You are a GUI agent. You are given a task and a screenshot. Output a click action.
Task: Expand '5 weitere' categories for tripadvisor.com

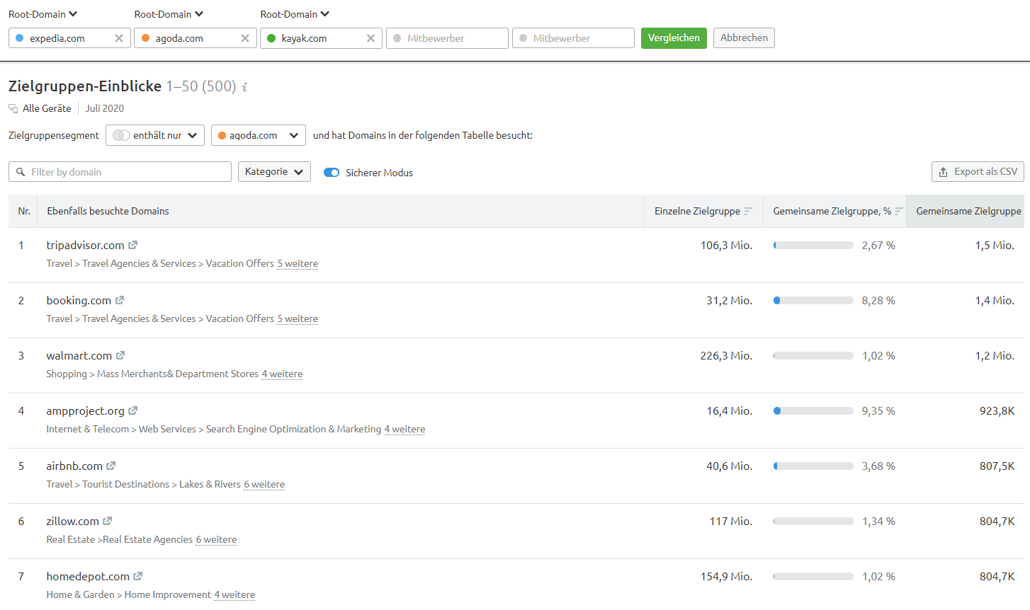coord(298,263)
